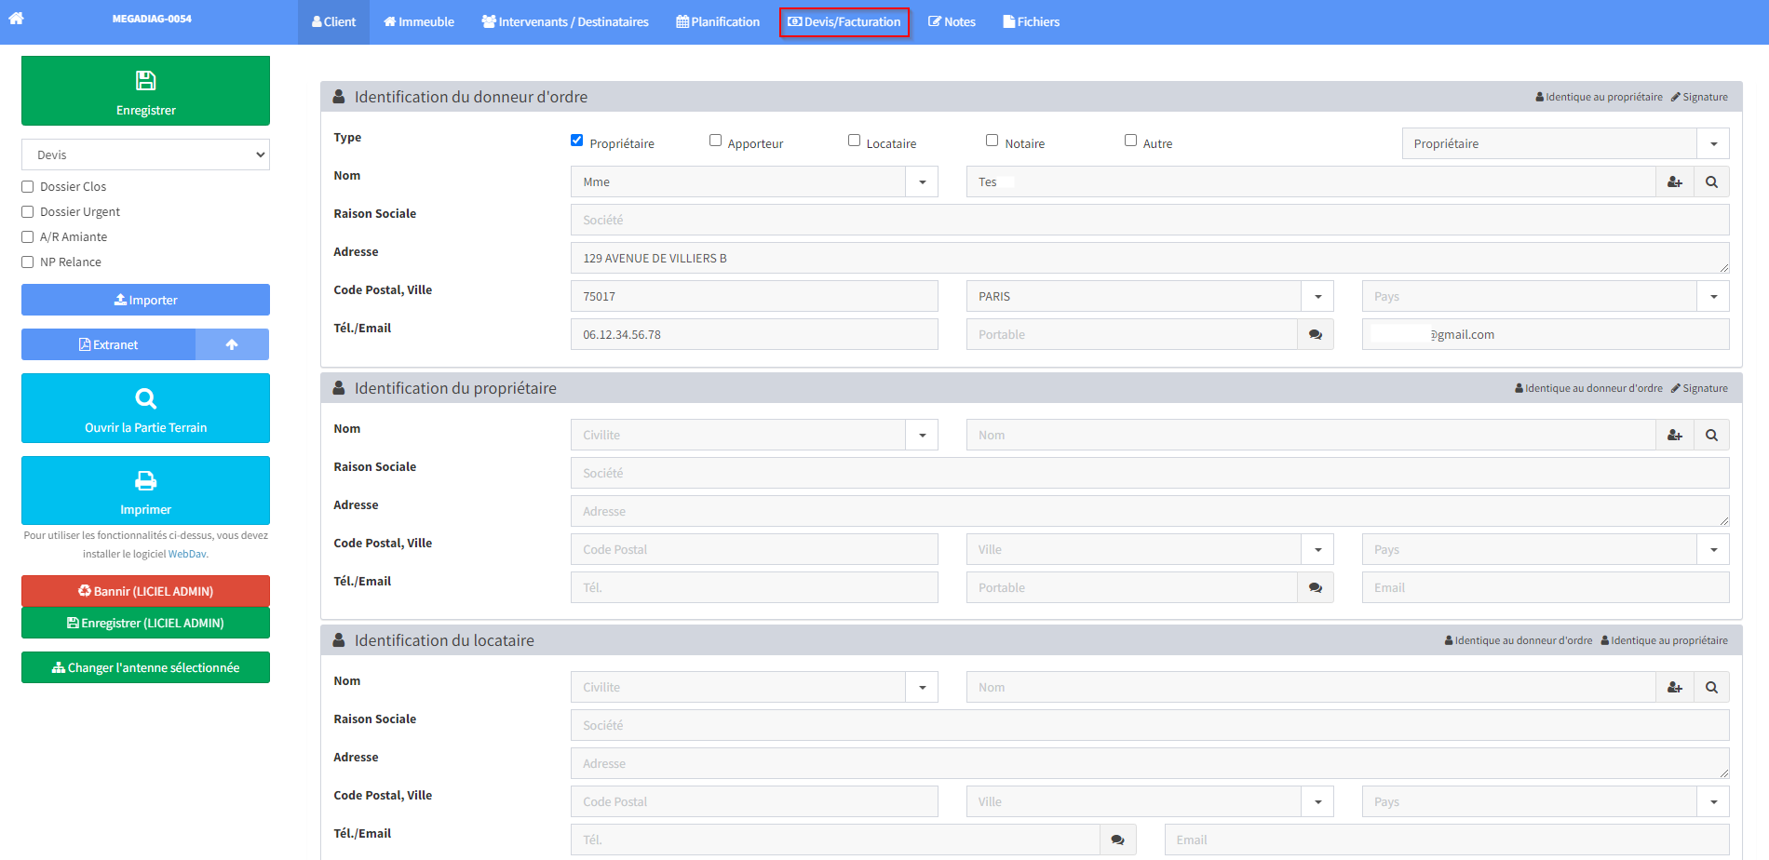Check the Dossier Clos checkbox

28,186
